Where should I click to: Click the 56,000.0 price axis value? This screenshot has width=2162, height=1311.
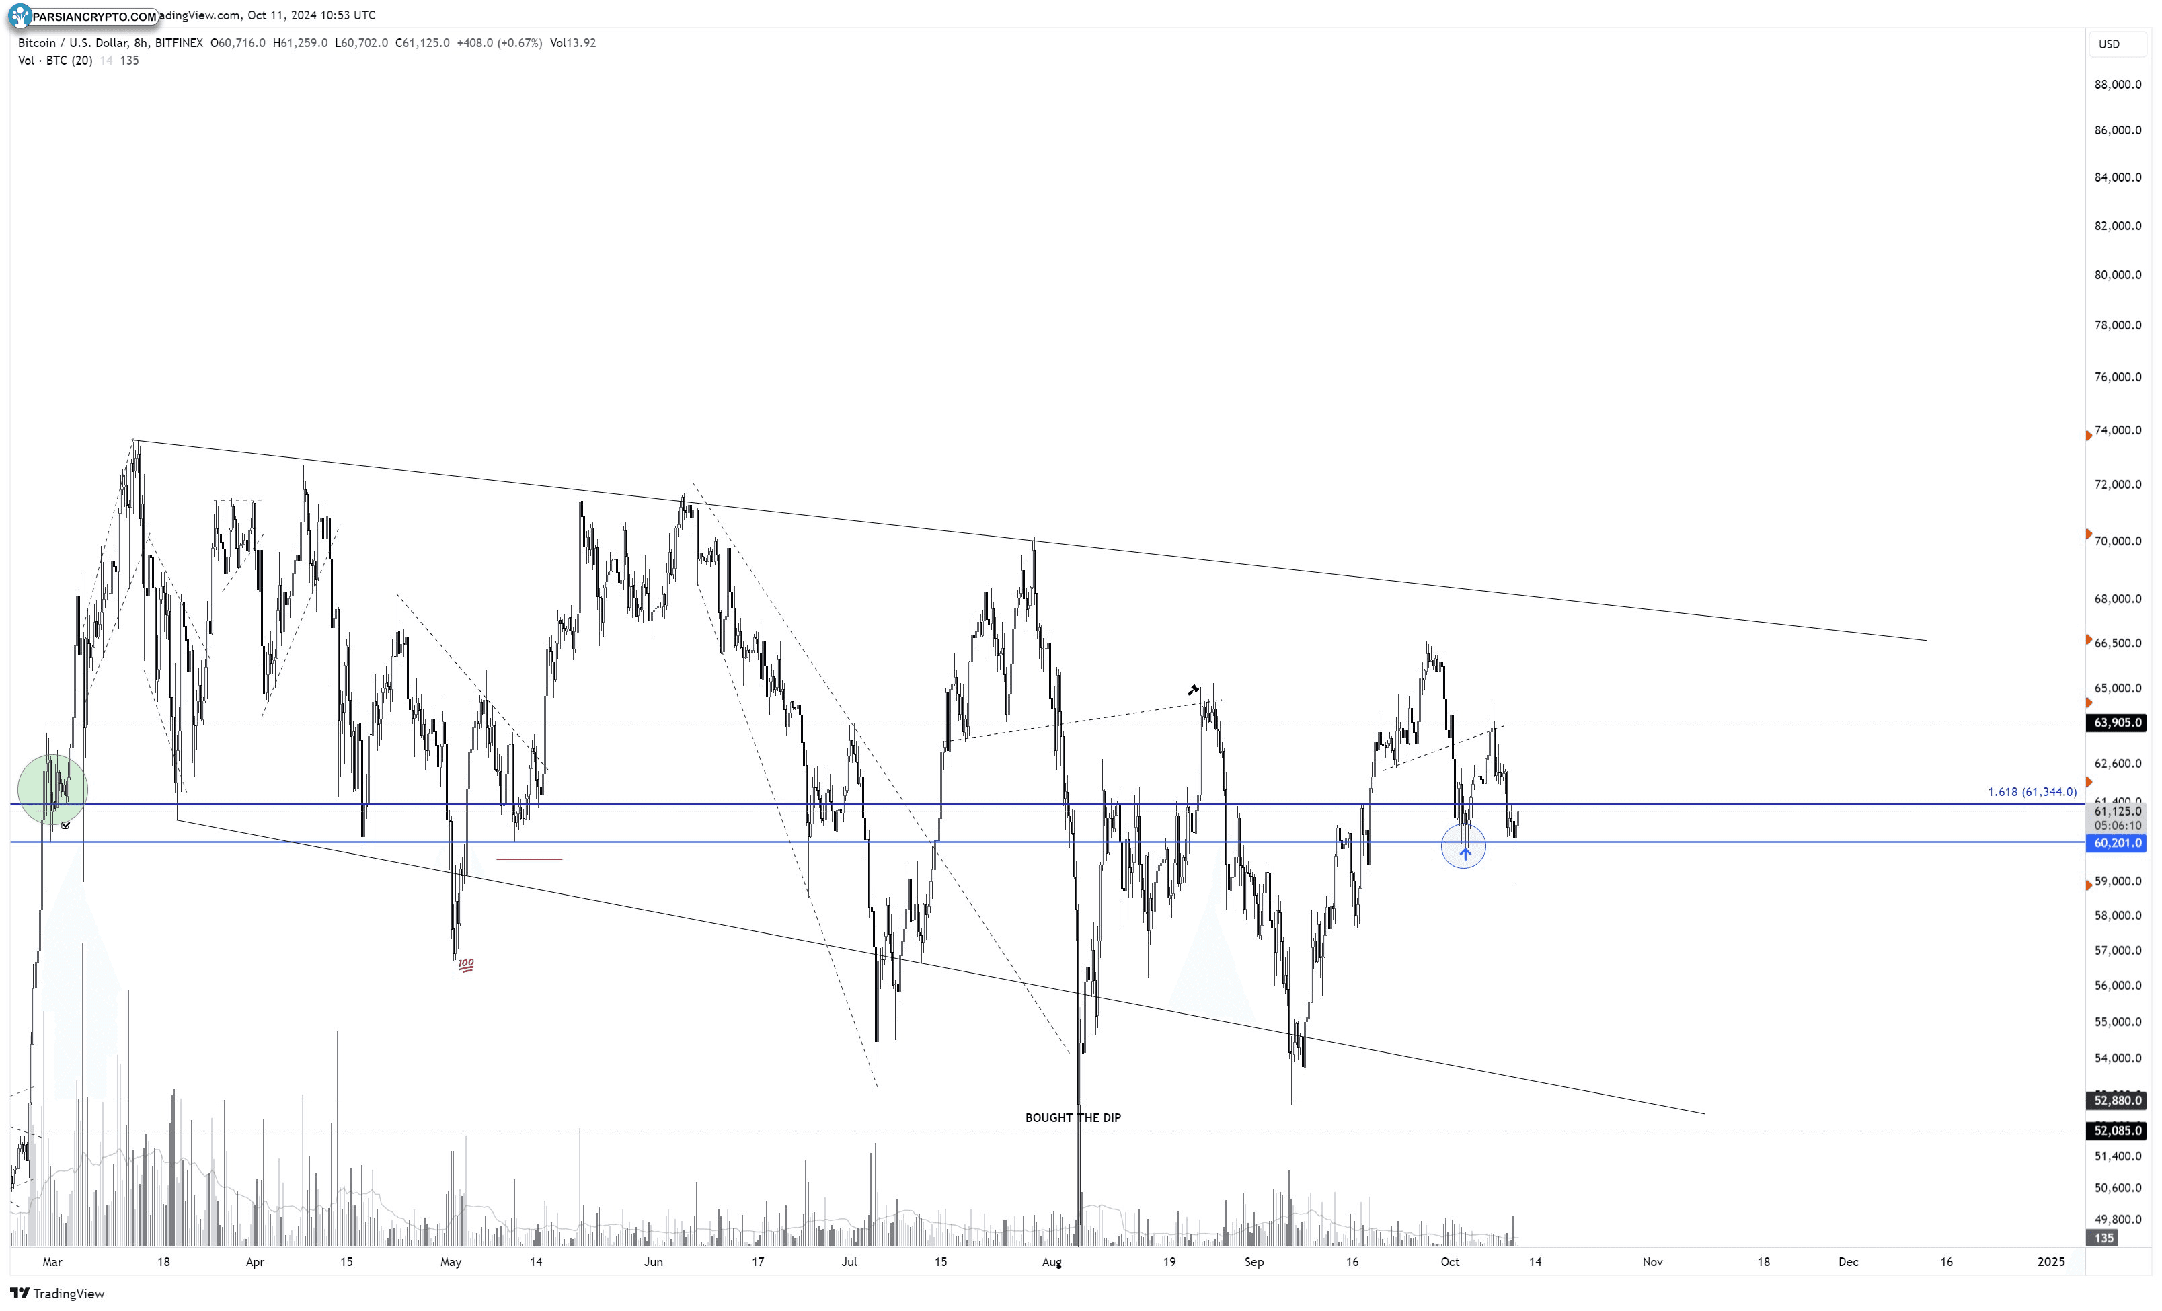[2117, 986]
